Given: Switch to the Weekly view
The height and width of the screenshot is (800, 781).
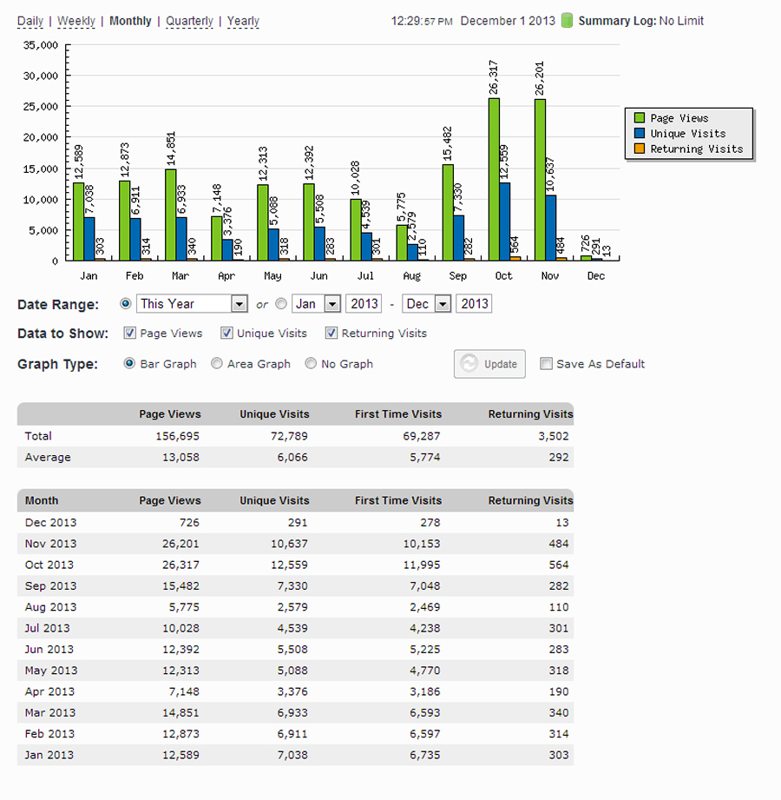Looking at the screenshot, I should (76, 21).
